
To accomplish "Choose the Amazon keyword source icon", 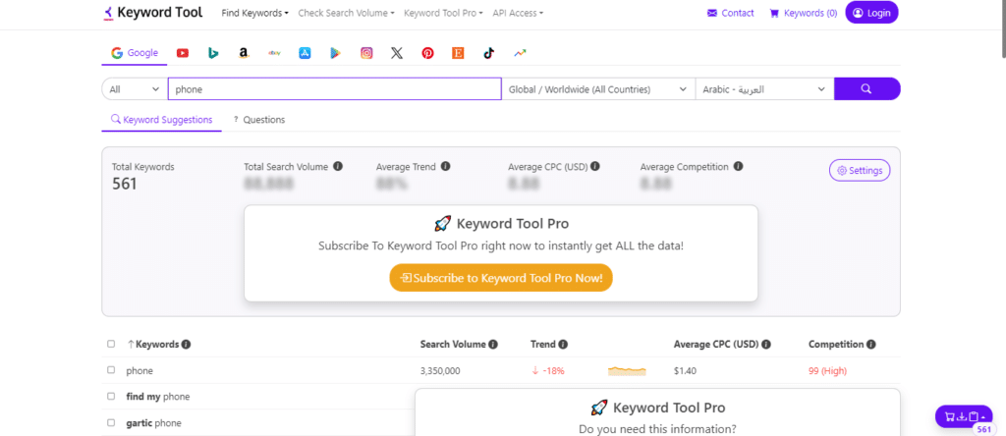I will tap(244, 53).
